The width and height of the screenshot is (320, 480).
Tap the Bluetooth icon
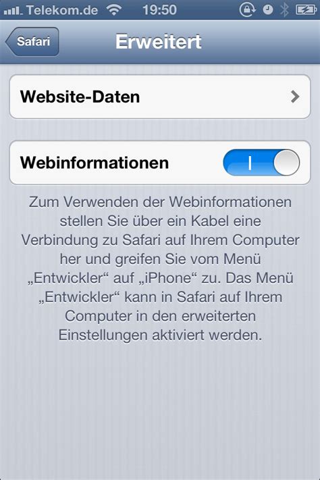point(284,10)
